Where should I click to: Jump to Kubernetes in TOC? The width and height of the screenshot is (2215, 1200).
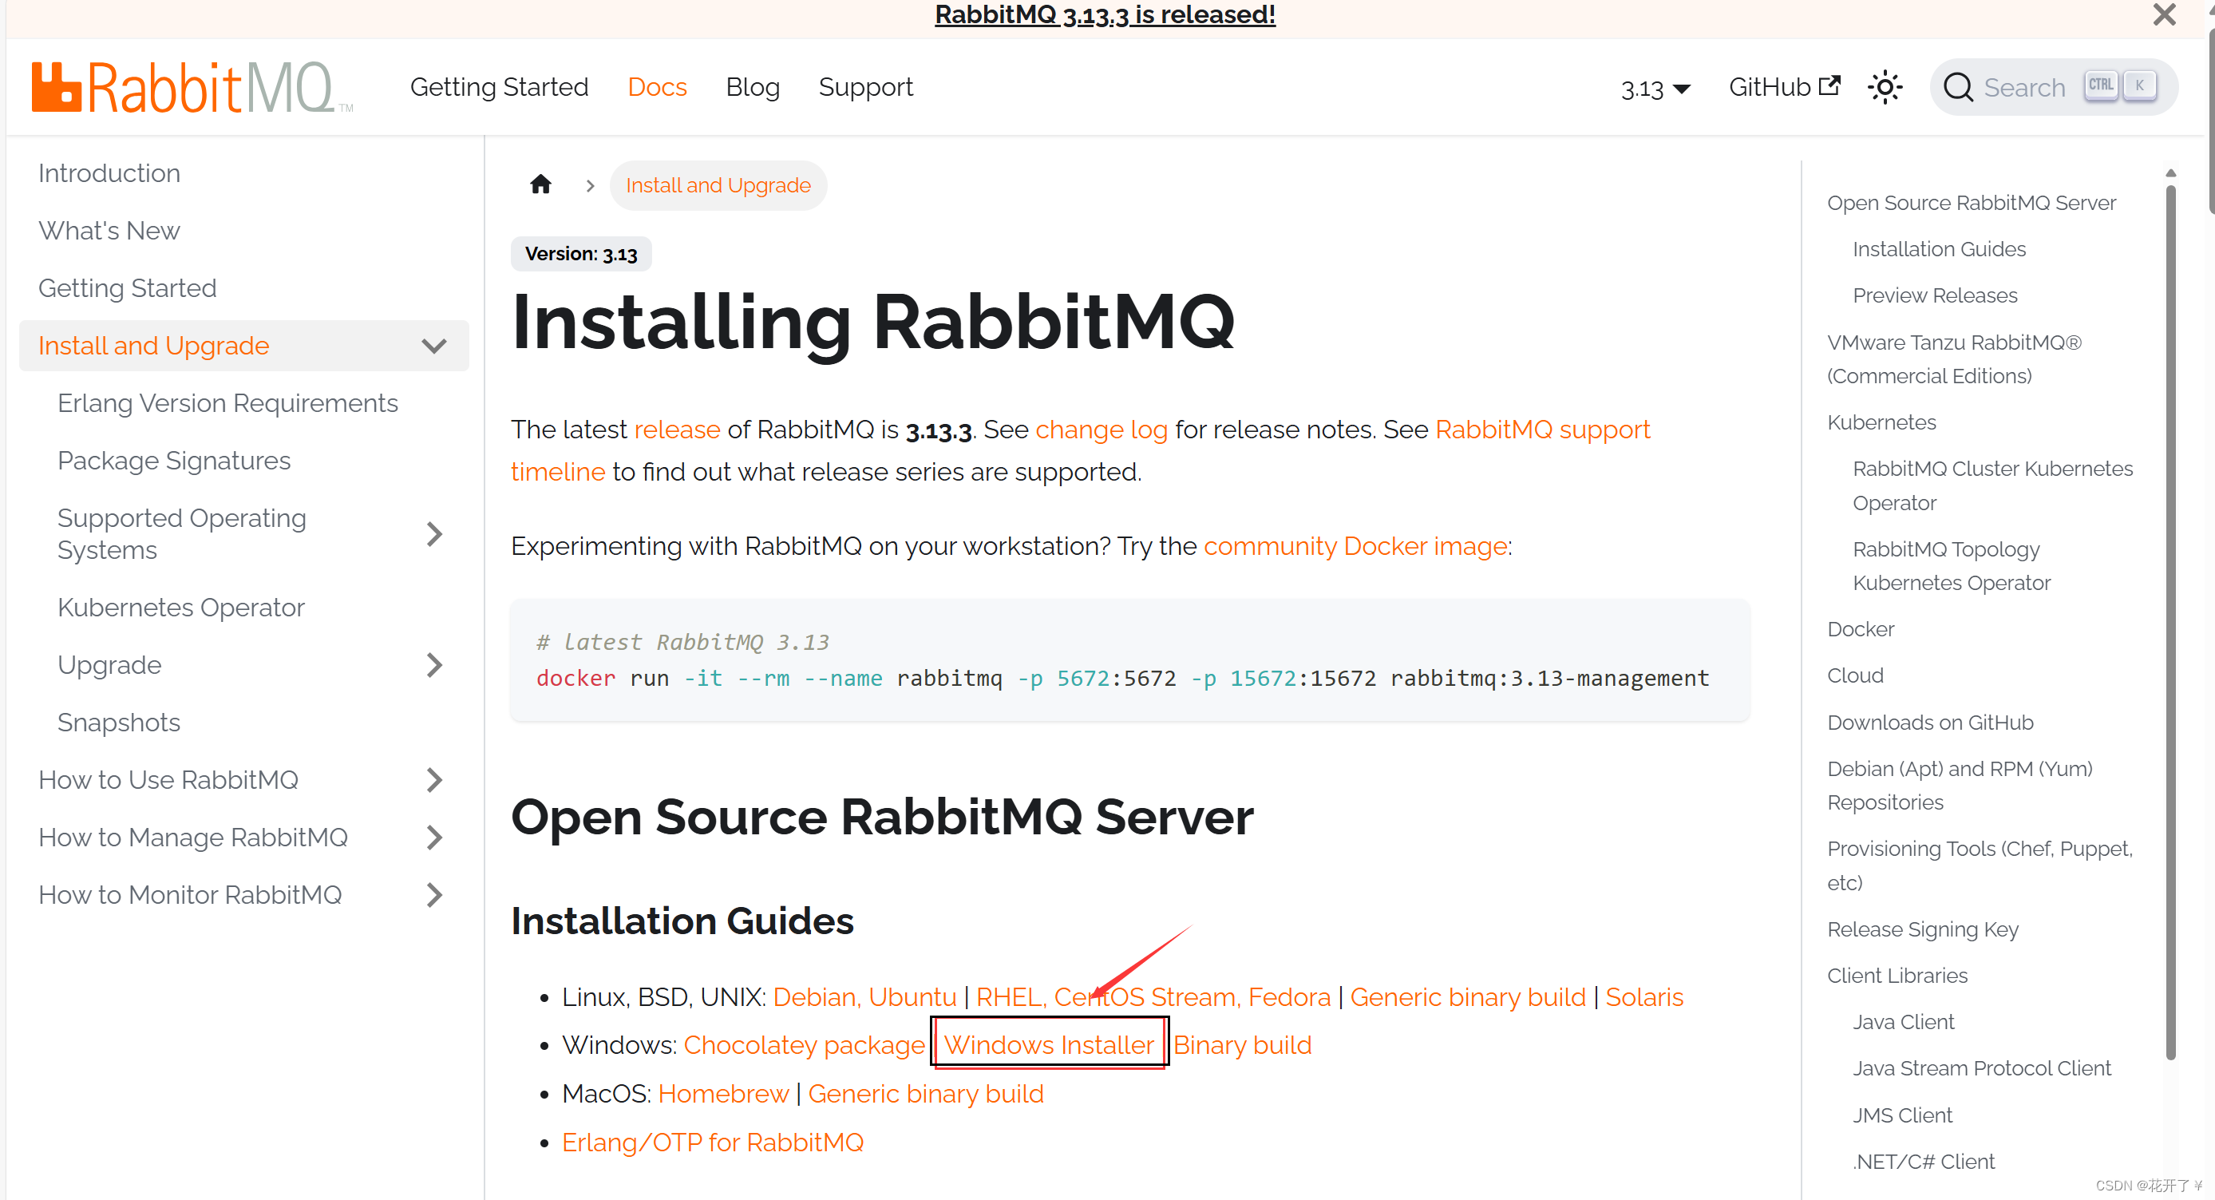click(1881, 422)
